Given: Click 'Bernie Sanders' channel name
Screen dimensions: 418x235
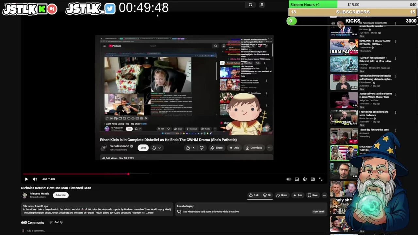Looking at the screenshot, I should click(x=366, y=118).
